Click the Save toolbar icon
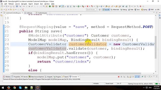The image size is (161, 90). coord(11,6)
